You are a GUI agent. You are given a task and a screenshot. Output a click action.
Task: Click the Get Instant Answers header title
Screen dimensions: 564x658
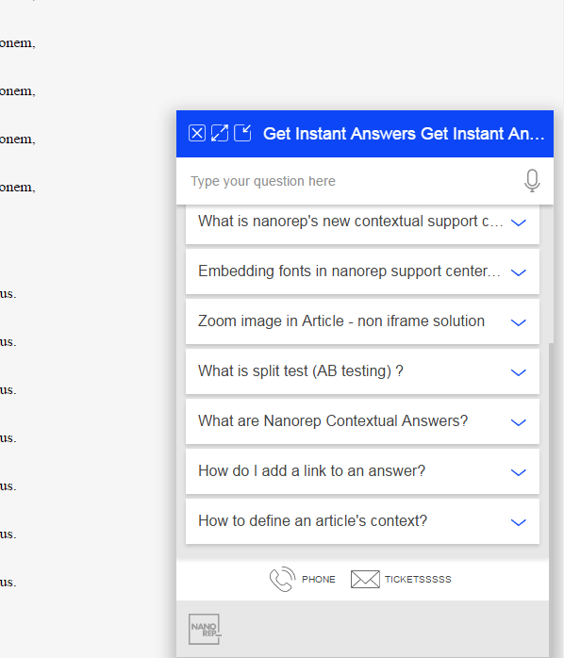[x=404, y=134]
